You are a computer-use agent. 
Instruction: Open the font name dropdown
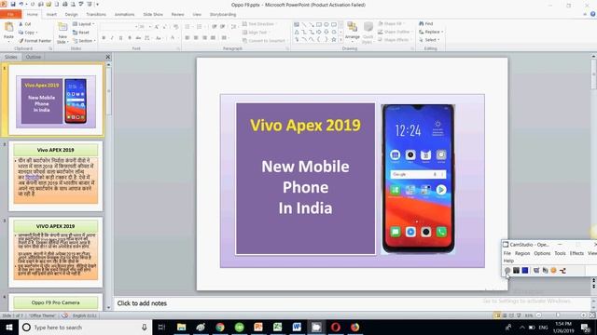click(136, 27)
